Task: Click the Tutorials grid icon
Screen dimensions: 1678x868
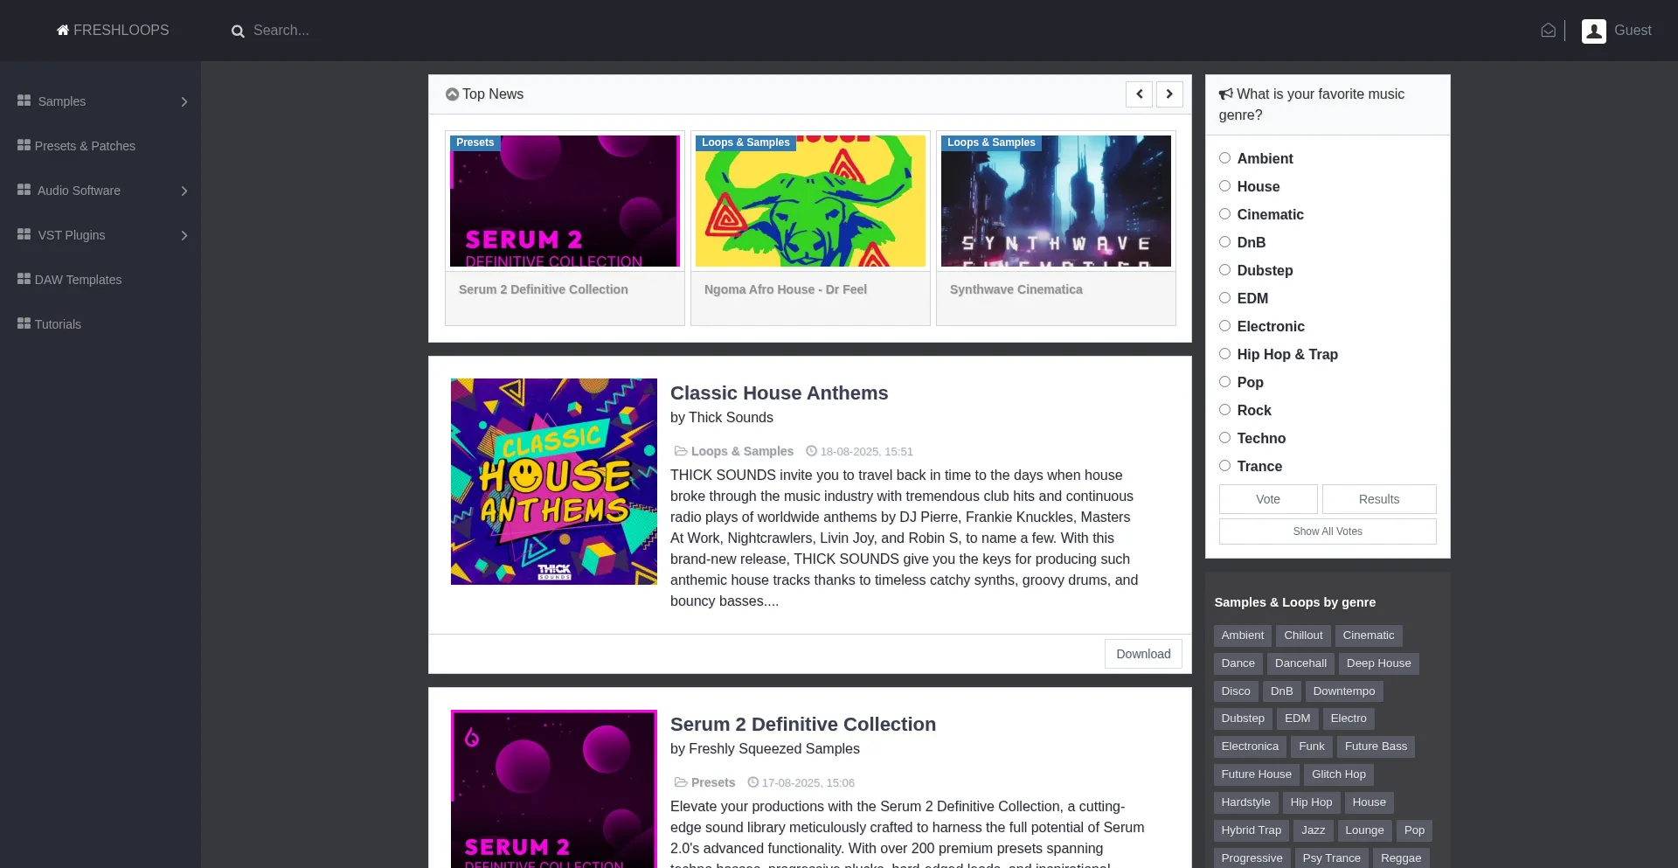Action: coord(24,323)
